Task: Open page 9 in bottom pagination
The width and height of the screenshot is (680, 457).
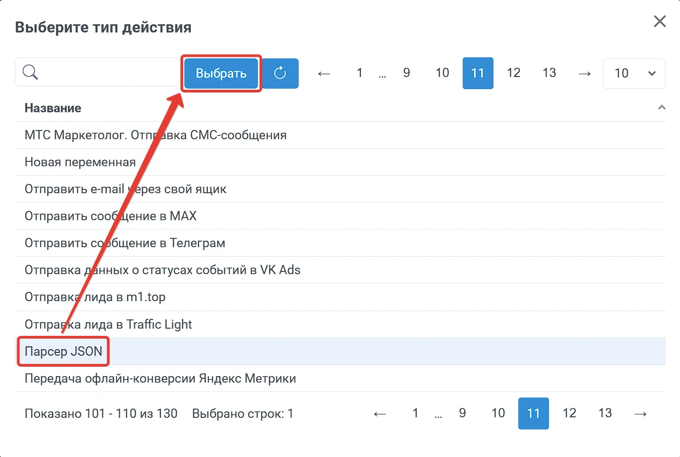Action: tap(462, 413)
